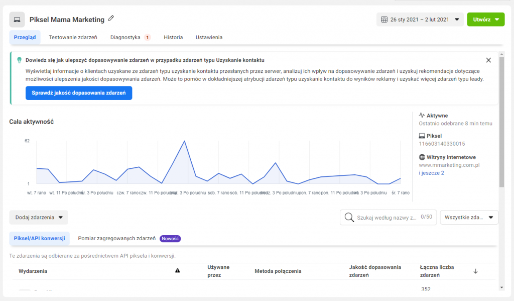Screen dimensions: 514x301
Task: Click the 352 total events value
Action: coord(426,289)
